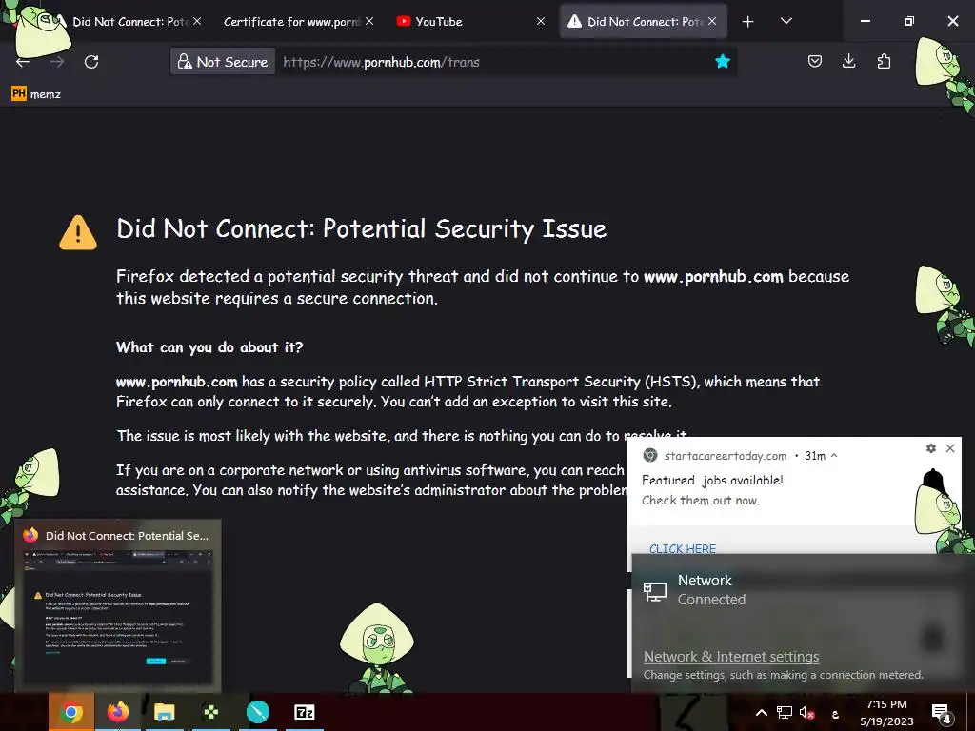Reload the current page

(x=91, y=62)
